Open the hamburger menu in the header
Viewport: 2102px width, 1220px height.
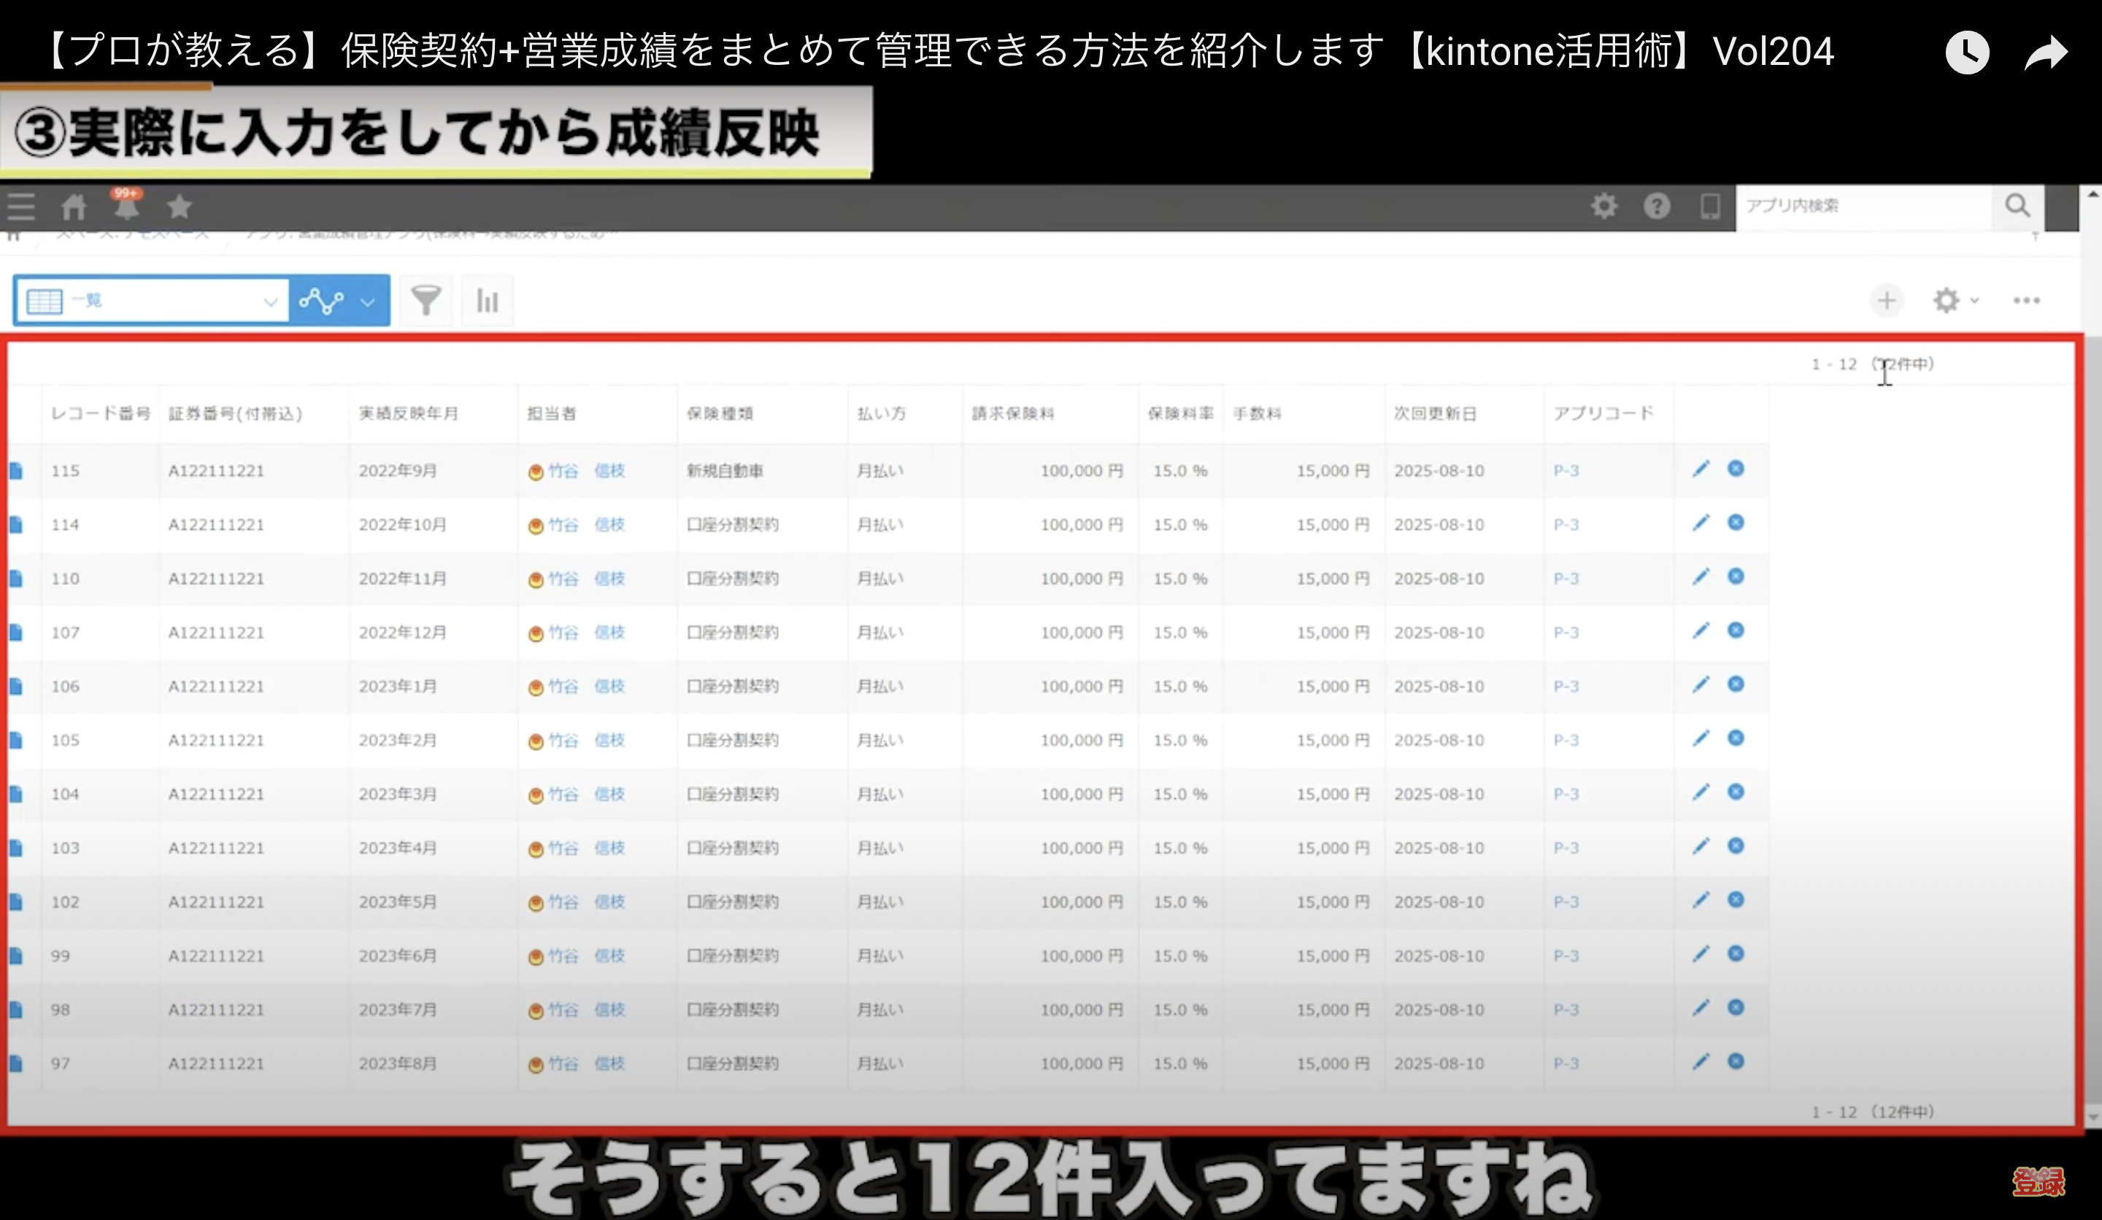pos(21,206)
